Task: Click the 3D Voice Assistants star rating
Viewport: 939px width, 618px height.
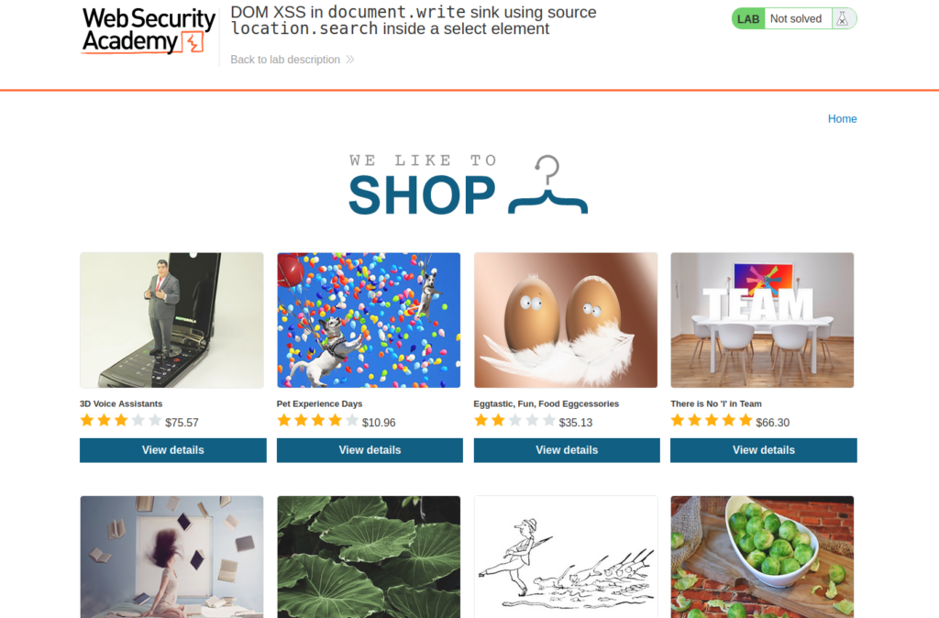Action: 121,421
